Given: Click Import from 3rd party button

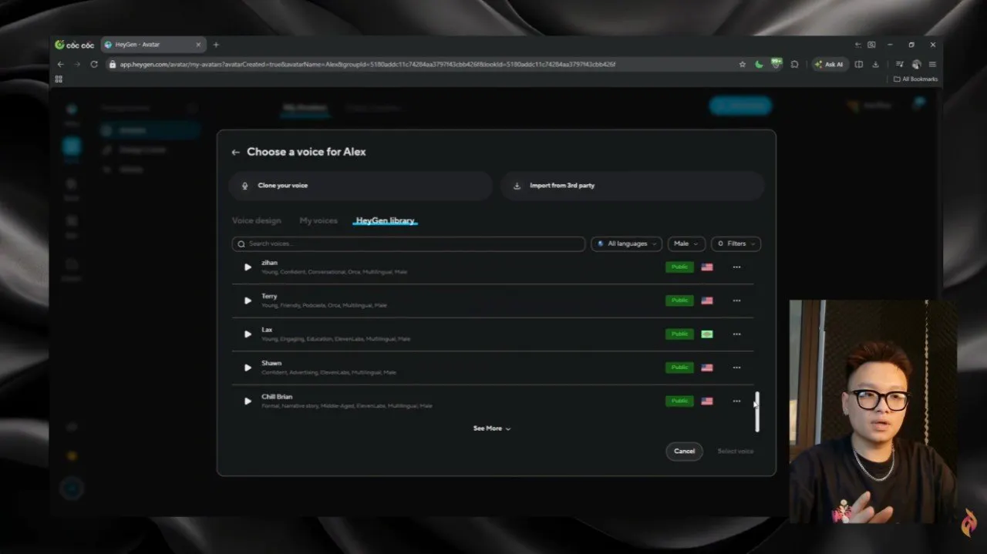Looking at the screenshot, I should coord(632,186).
